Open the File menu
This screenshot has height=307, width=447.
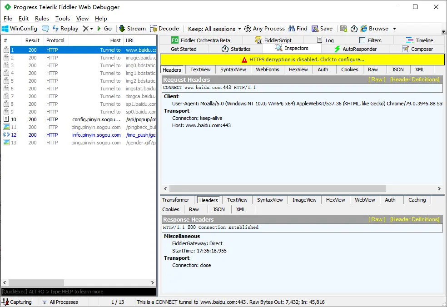(8, 19)
